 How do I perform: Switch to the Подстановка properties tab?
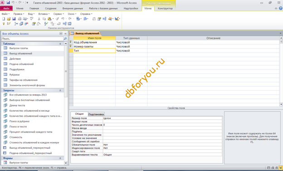point(96,114)
